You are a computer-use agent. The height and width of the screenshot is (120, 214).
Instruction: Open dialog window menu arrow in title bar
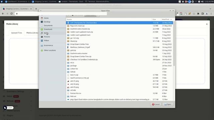pyautogui.click(x=41, y=11)
